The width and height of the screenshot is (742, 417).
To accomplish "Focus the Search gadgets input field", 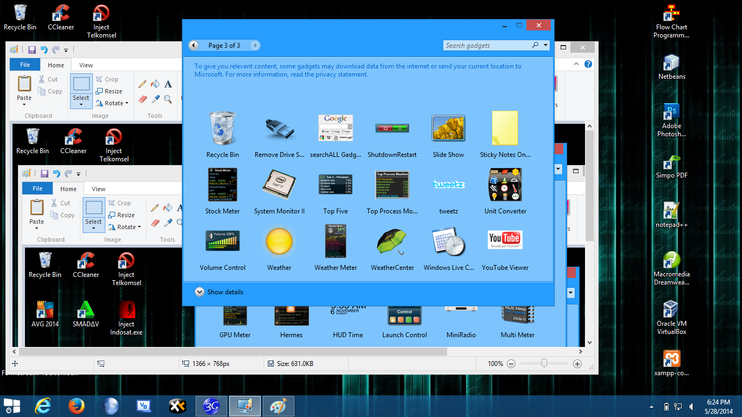I will pos(488,46).
